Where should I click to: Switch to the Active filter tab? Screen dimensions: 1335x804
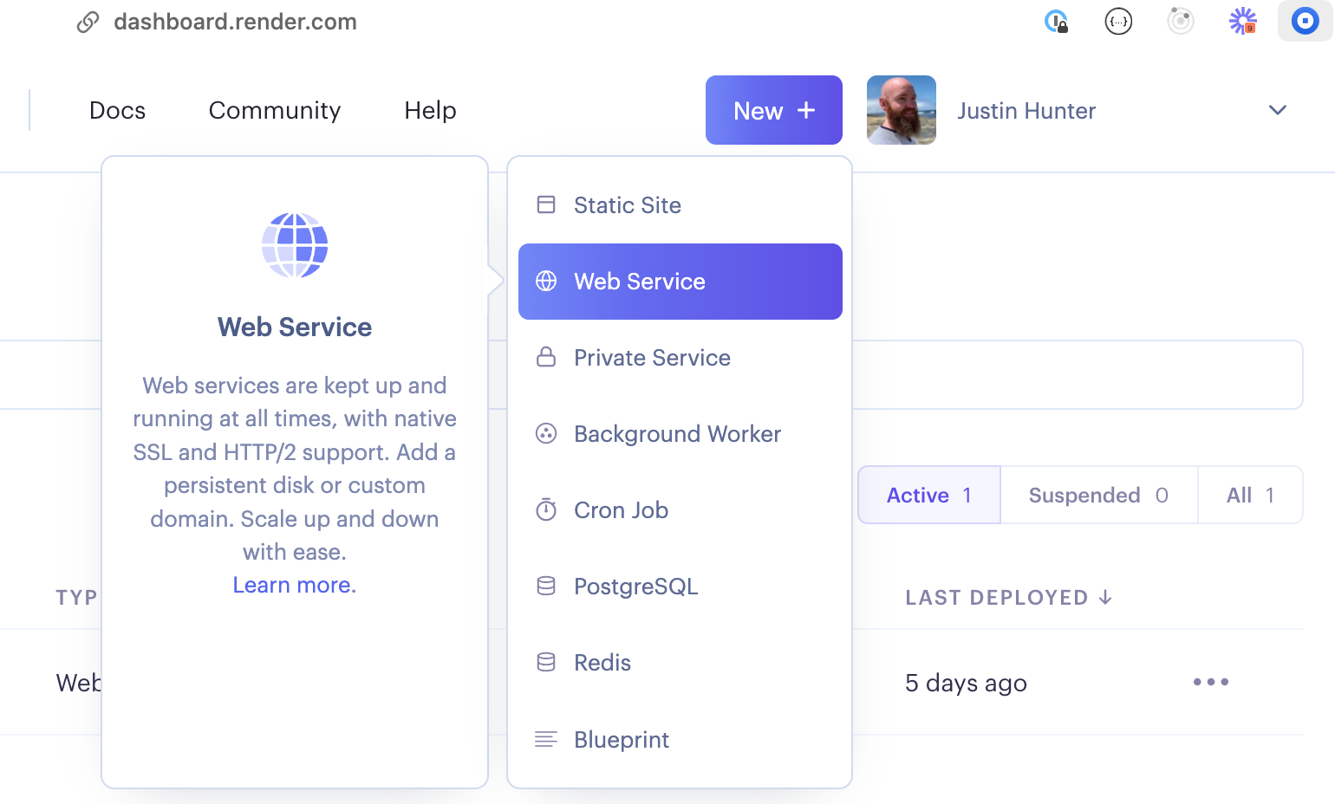(x=929, y=495)
